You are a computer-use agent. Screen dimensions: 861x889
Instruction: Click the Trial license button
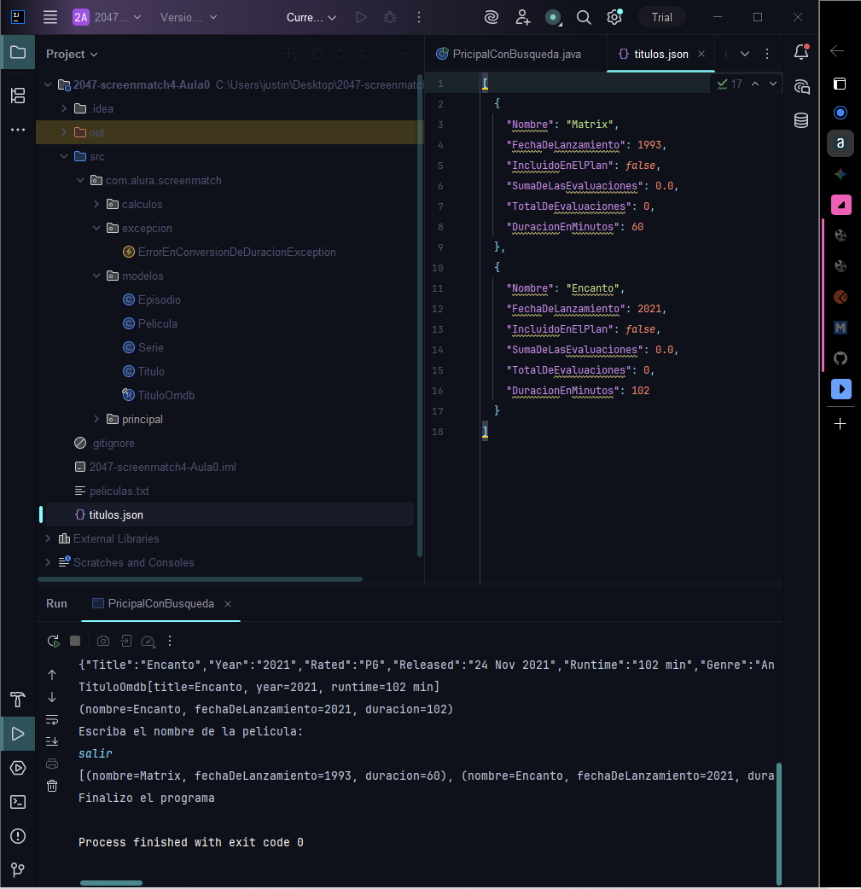(661, 17)
